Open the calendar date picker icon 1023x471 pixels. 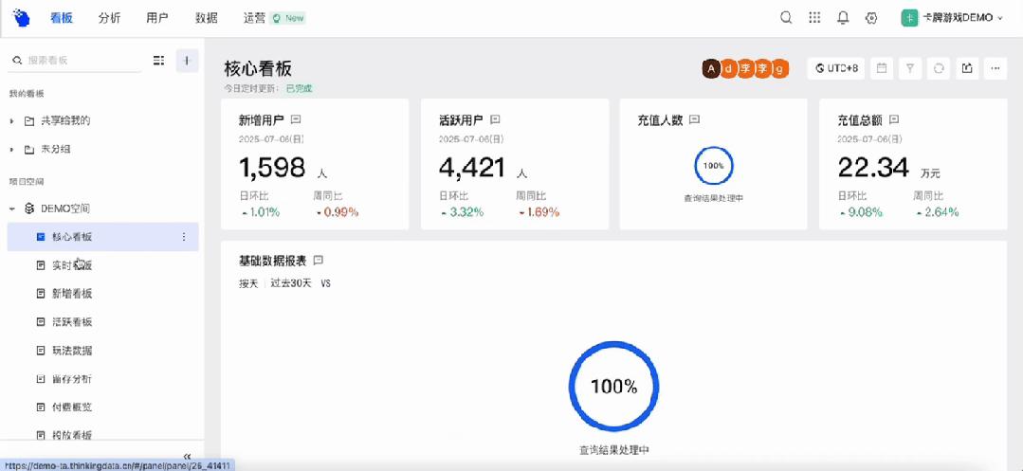882,68
